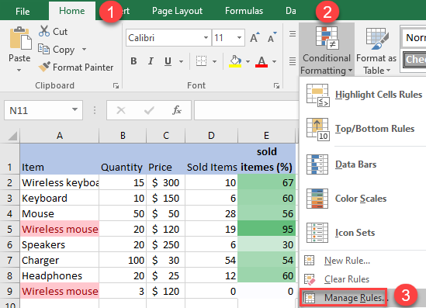This screenshot has width=426, height=308.
Task: Select the row 5 header
Action: [9, 229]
